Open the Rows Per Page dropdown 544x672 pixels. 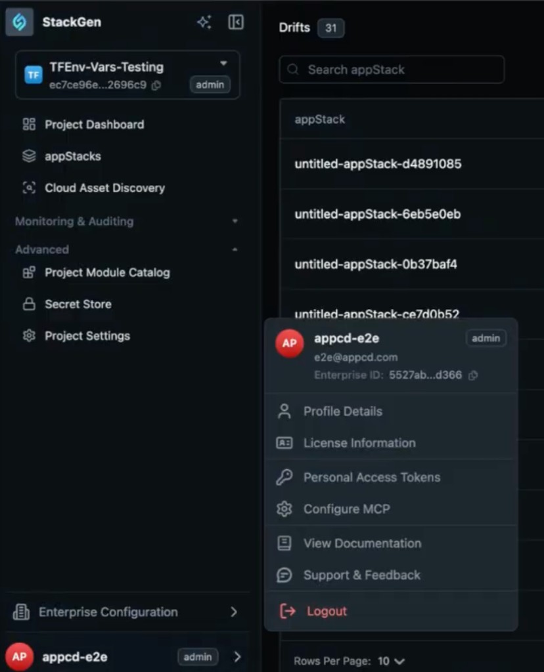point(392,661)
